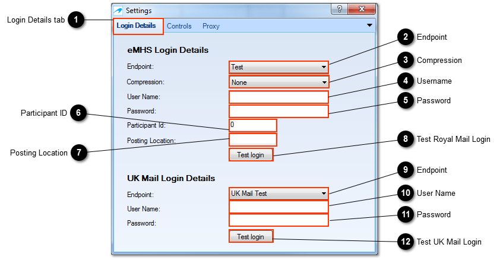Expand the eMHS Endpoint dropdown showing Test

click(x=279, y=67)
